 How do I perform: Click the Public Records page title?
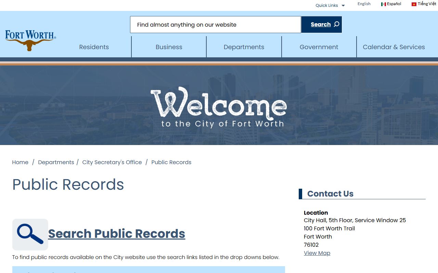tap(68, 185)
